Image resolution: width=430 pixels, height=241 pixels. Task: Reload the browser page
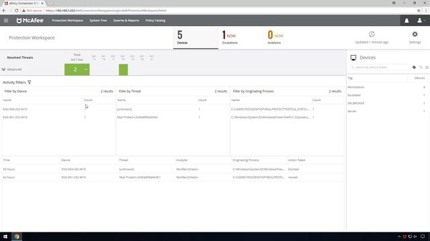pos(16,11)
